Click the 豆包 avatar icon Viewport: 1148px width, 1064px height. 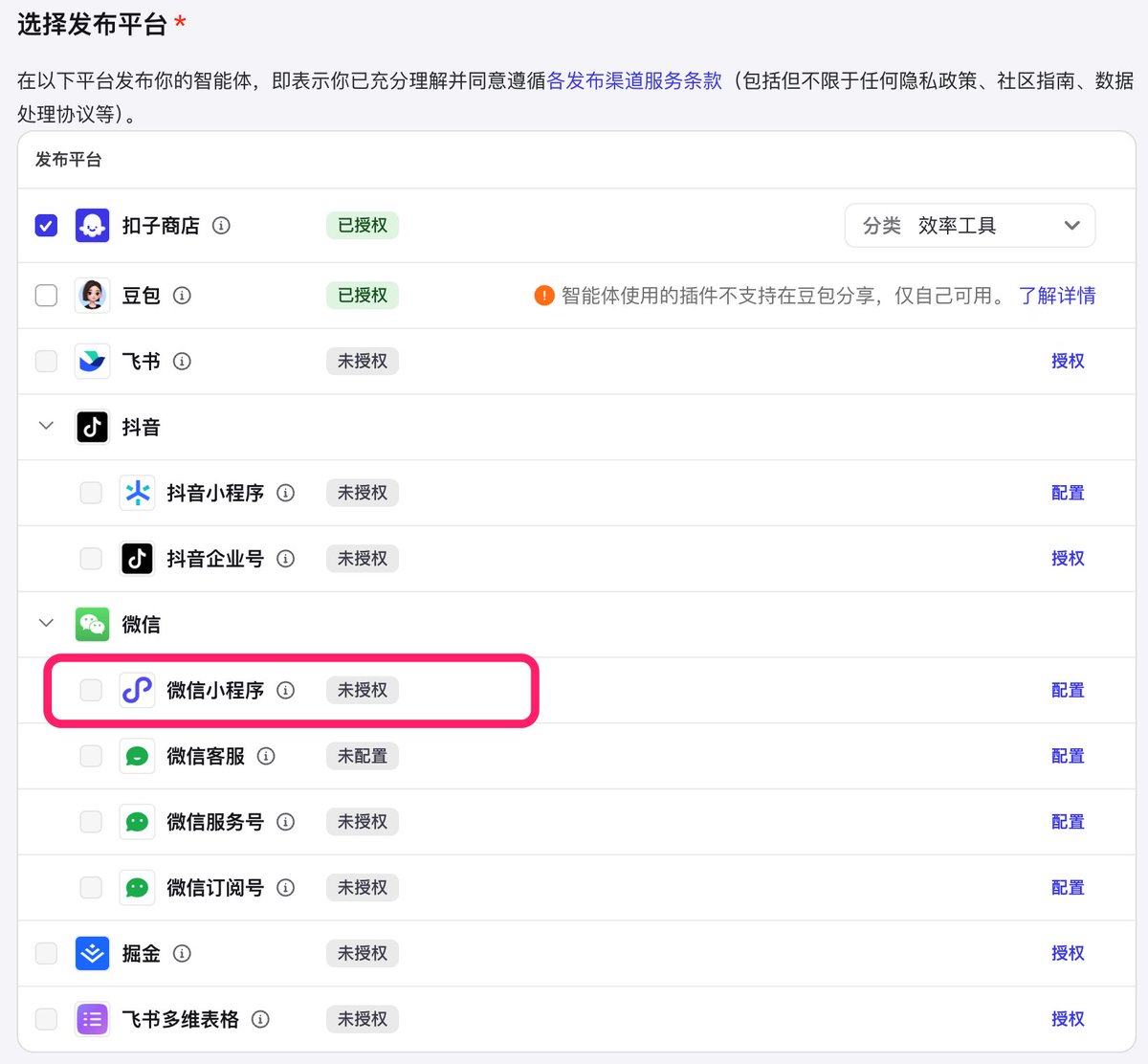click(92, 296)
